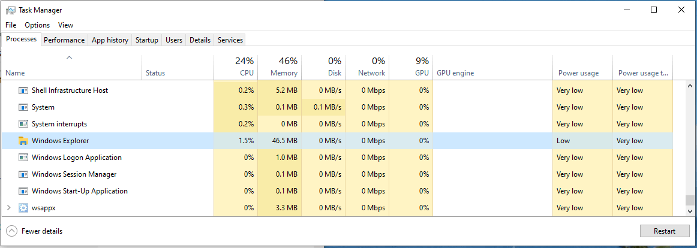The width and height of the screenshot is (697, 248).
Task: Open the Startup tab
Action: (147, 40)
